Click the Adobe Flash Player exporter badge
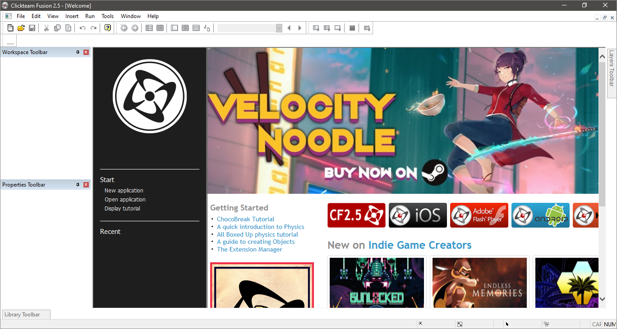This screenshot has height=329, width=617. click(x=479, y=215)
